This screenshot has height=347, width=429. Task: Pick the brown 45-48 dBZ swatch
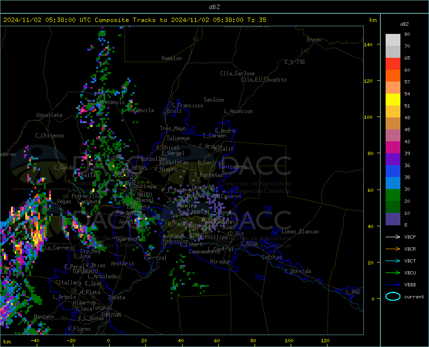coord(393,124)
